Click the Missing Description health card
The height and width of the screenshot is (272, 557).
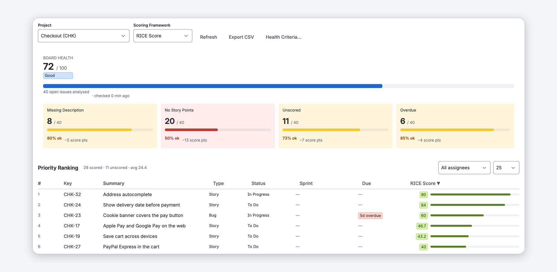[x=100, y=126]
